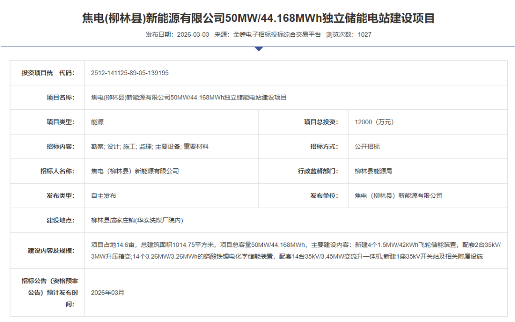This screenshot has height=322, width=515.
Task: Click the 发布日期 2026-03-03 text
Action: (x=177, y=35)
